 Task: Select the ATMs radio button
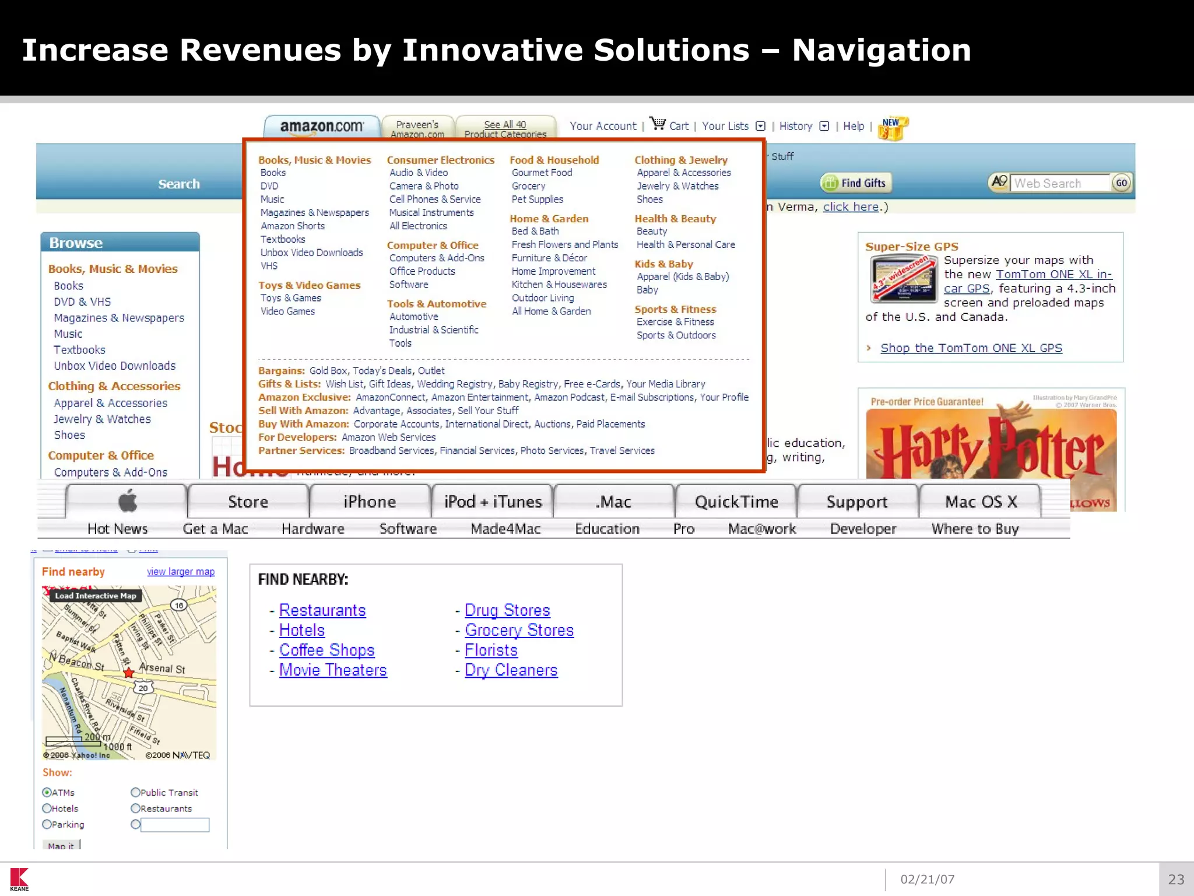point(47,792)
